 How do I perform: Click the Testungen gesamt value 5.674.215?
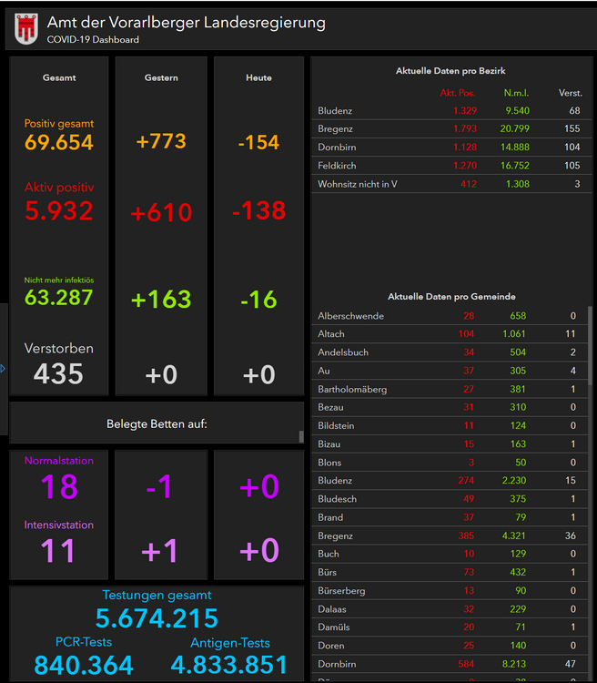pyautogui.click(x=157, y=618)
